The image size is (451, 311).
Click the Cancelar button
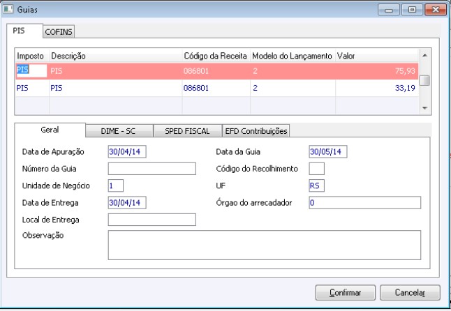[410, 293]
